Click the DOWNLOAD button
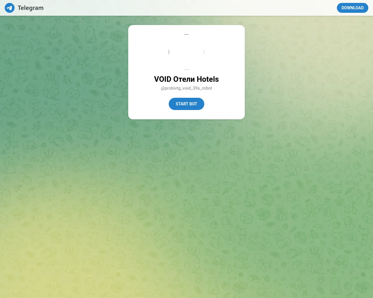This screenshot has height=298, width=373. [x=352, y=8]
